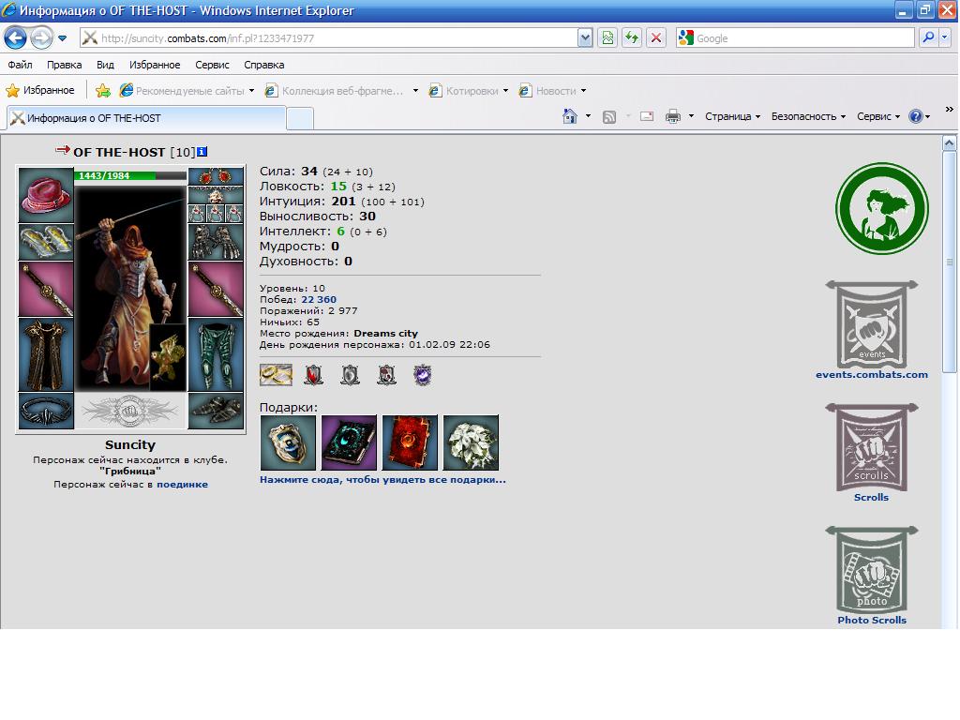Open the spiked gloves equipment slot
960x720 pixels.
tap(216, 243)
